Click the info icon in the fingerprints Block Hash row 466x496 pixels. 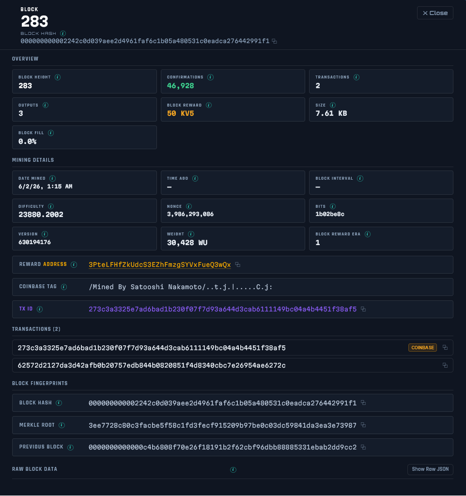[59, 403]
